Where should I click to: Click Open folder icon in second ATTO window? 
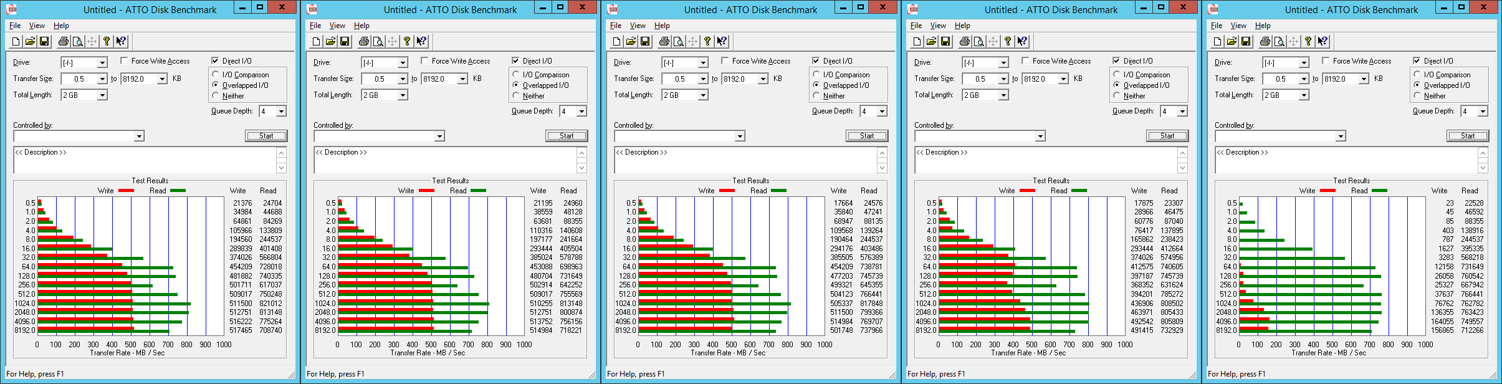(330, 41)
